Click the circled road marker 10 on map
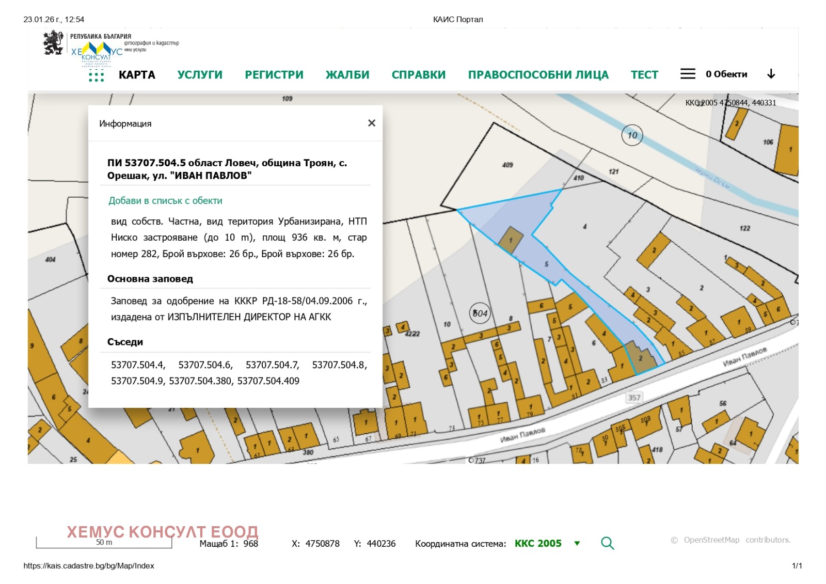The image size is (826, 584). (632, 136)
